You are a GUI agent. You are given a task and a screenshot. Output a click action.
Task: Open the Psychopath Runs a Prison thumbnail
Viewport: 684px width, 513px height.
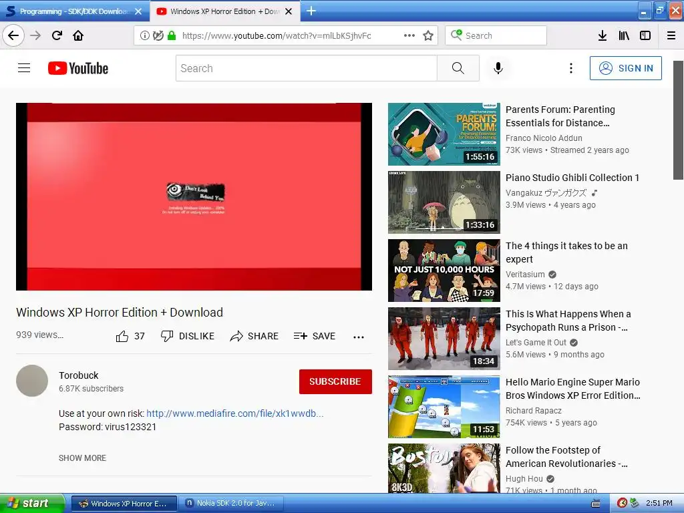point(444,339)
